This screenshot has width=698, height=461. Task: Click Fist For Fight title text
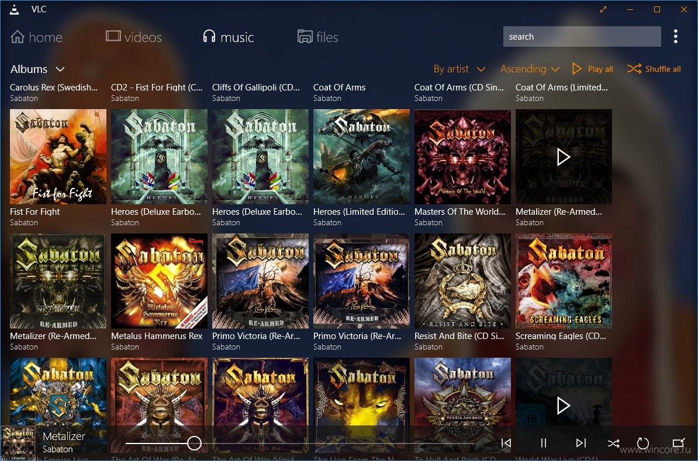(34, 212)
